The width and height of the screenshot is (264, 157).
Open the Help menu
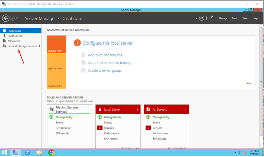pos(255,18)
